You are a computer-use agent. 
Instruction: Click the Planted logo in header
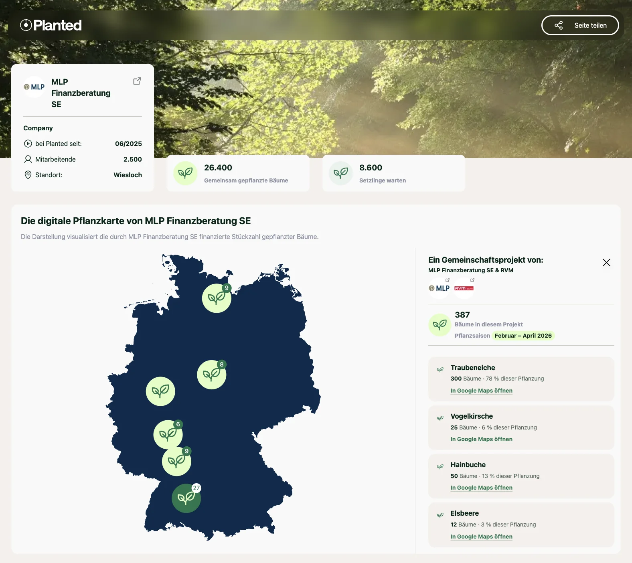pyautogui.click(x=51, y=25)
